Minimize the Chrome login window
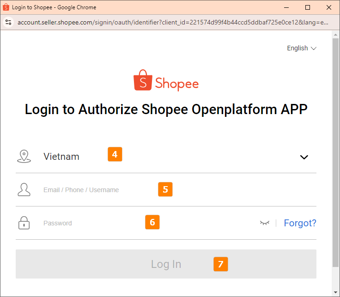Viewport: 340px width, 297px height. coord(286,7)
